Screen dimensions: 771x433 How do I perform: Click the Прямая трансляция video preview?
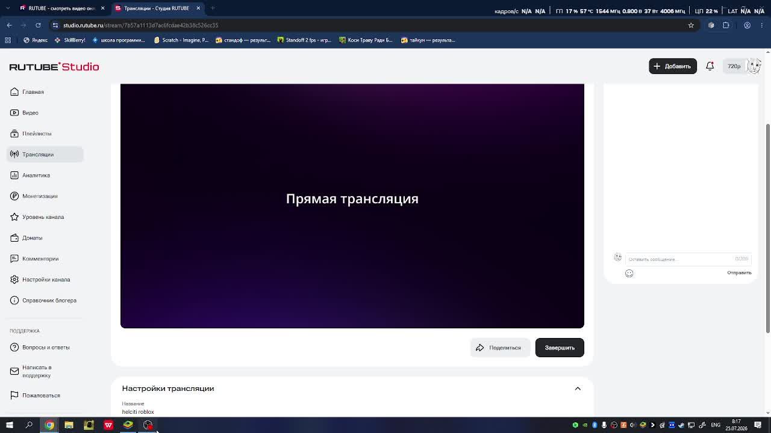click(x=352, y=206)
